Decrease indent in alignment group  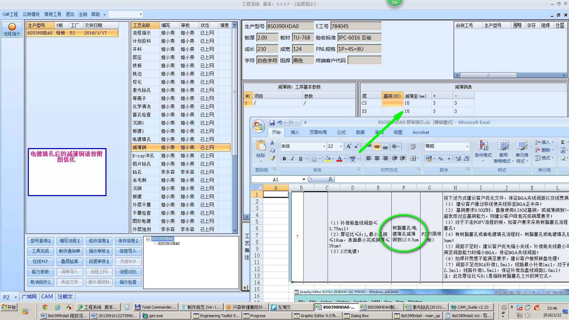point(395,158)
